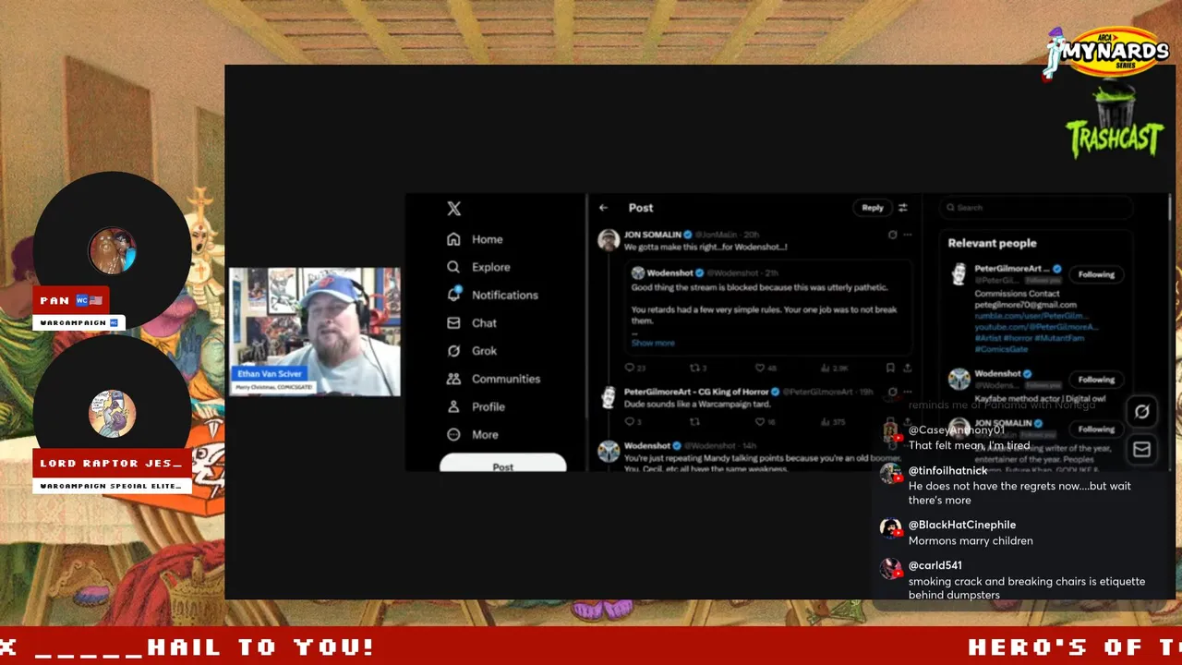Click the Ethan Van Sciver webcam feed
Screen dimensions: 1182x665
(315, 332)
